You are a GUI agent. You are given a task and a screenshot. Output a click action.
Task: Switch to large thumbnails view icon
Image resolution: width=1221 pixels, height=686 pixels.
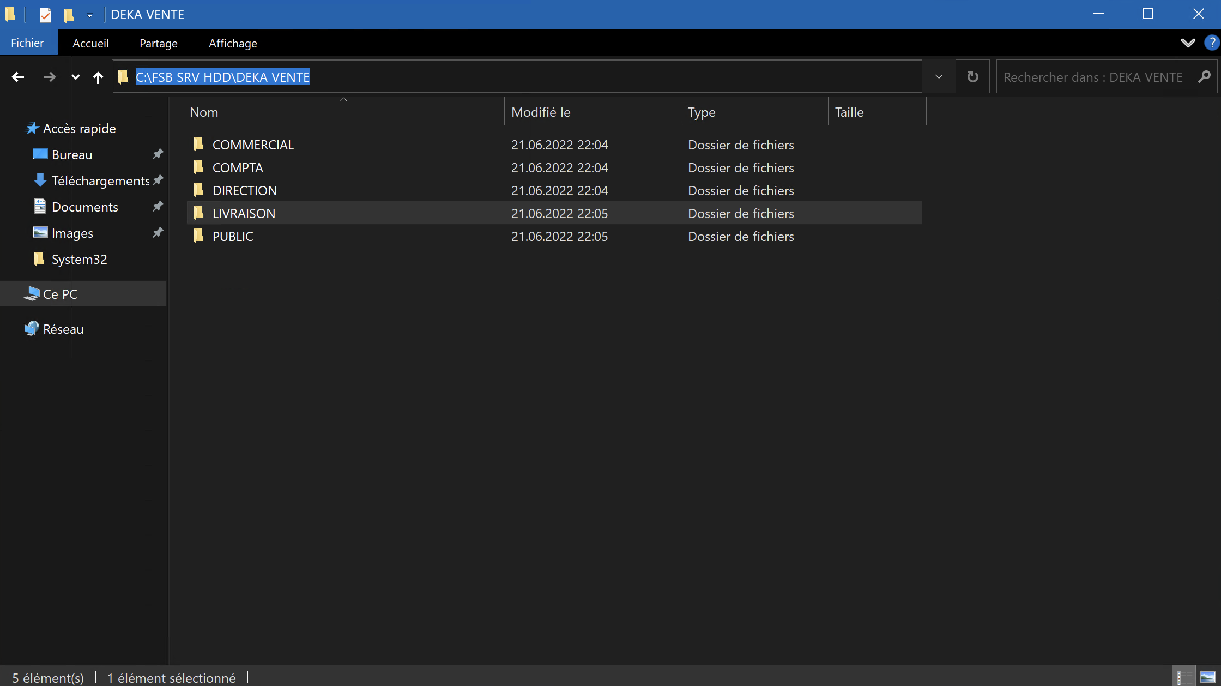click(1207, 677)
